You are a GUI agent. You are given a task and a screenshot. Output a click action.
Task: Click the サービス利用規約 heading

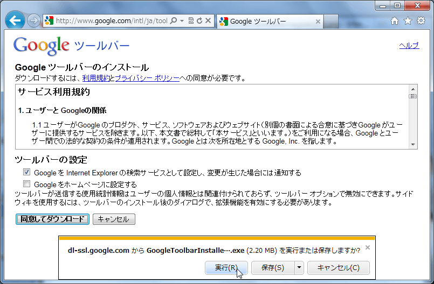(54, 92)
